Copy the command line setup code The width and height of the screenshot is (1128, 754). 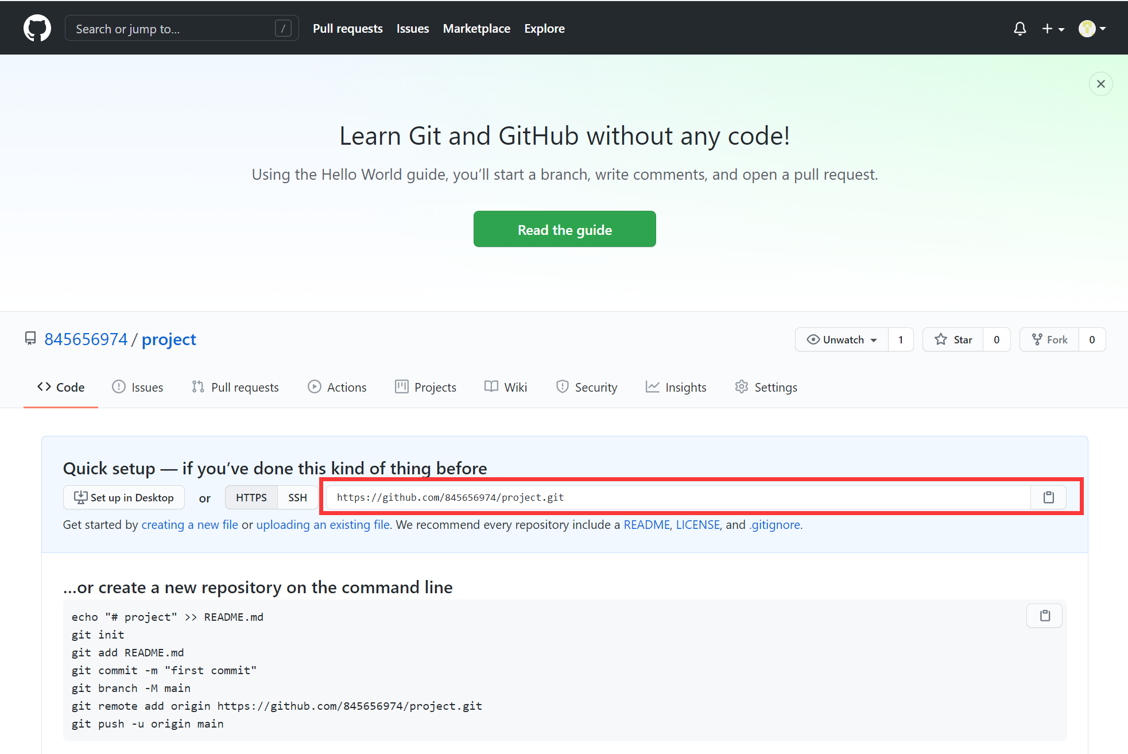(x=1044, y=616)
